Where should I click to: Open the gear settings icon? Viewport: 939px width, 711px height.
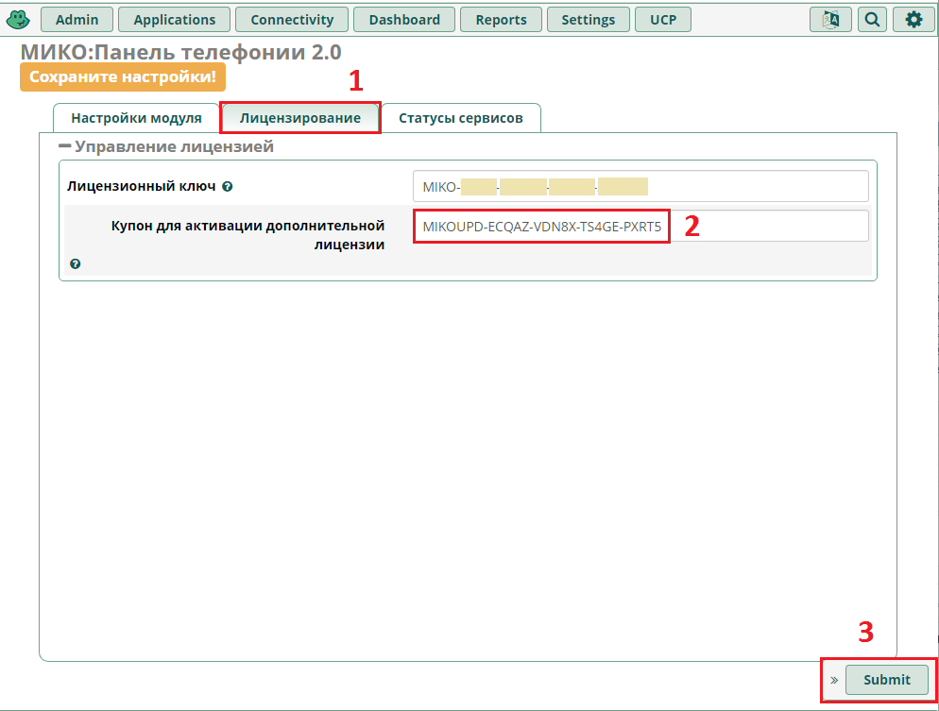(x=913, y=19)
